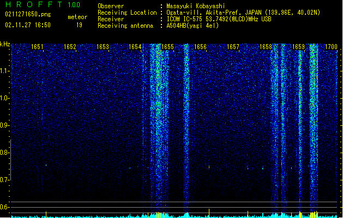Click the HROFFT 1.0.0 title text
Image resolution: width=343 pixels, height=218 pixels.
43,4
